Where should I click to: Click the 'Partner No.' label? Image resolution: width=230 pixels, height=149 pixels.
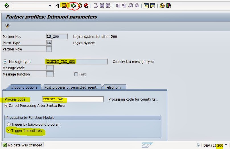(x=12, y=36)
